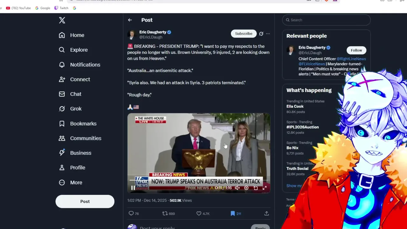
Task: Open the X logo home link
Action: (62, 20)
